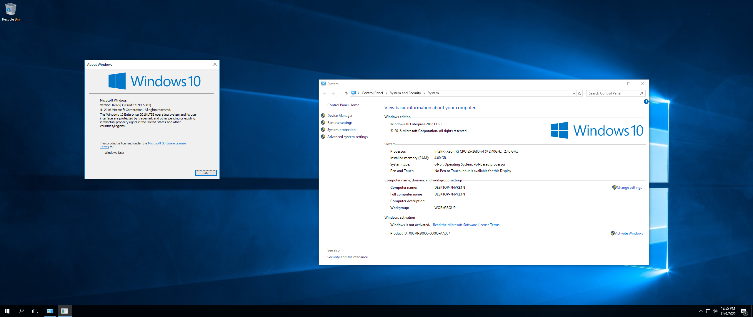Open Remote settings link
The image size is (753, 317).
340,123
